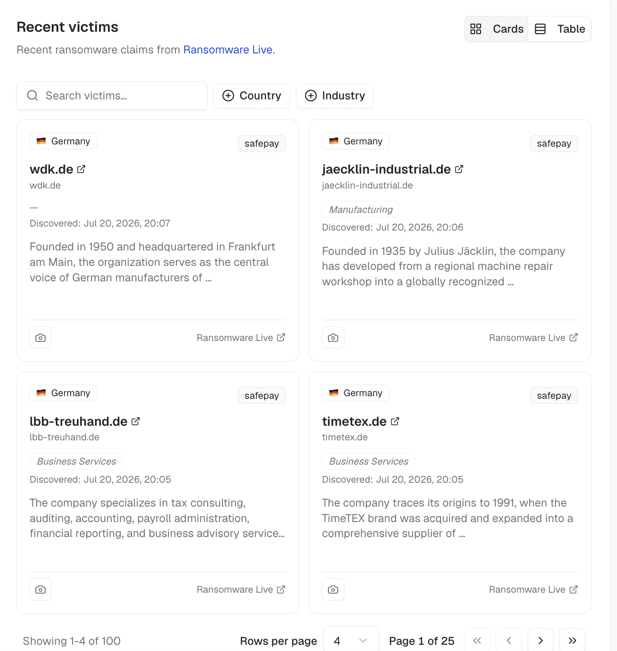Open screenshot camera icon on wdk.de card
617x651 pixels.
41,338
